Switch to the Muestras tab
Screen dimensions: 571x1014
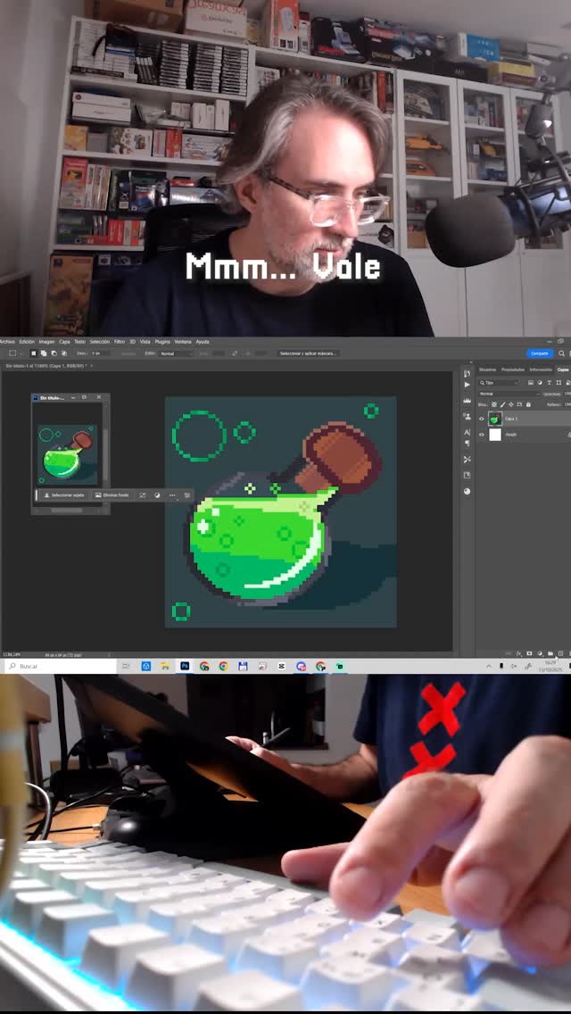click(x=488, y=370)
